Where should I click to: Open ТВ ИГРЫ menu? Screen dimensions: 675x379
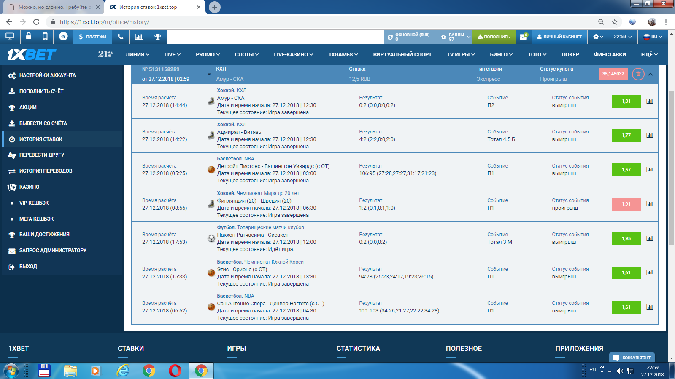click(461, 54)
